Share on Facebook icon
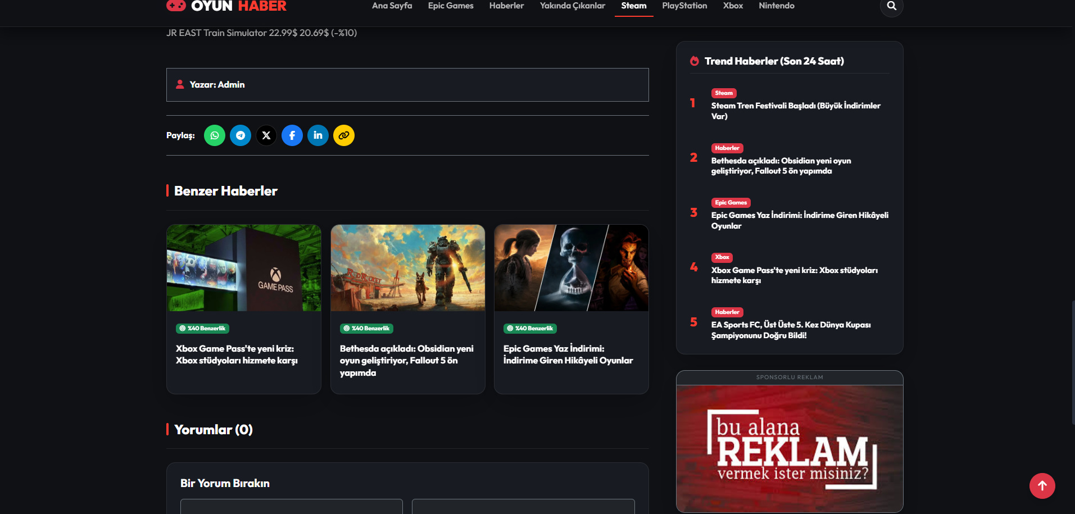The width and height of the screenshot is (1075, 514). click(292, 135)
